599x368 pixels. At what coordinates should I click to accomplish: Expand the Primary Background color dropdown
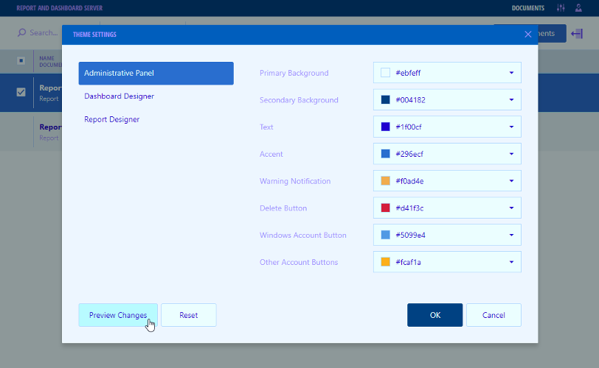510,73
